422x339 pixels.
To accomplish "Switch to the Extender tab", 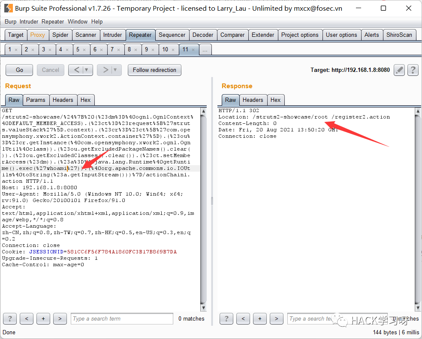I will click(263, 35).
